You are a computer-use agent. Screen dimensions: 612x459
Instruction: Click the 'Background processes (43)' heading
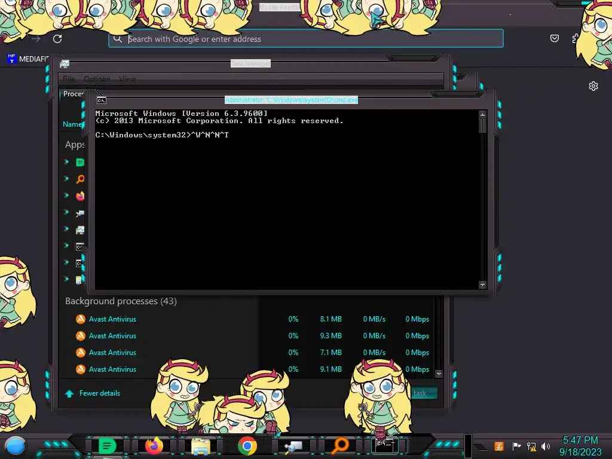click(121, 301)
